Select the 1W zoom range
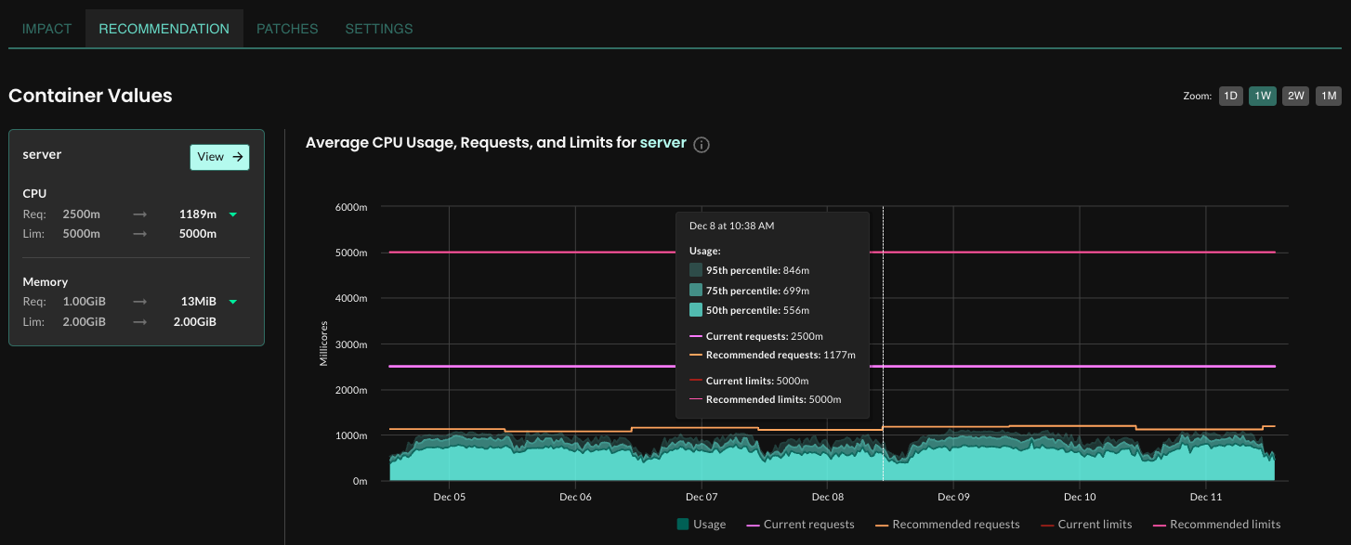The width and height of the screenshot is (1351, 545). click(1262, 96)
